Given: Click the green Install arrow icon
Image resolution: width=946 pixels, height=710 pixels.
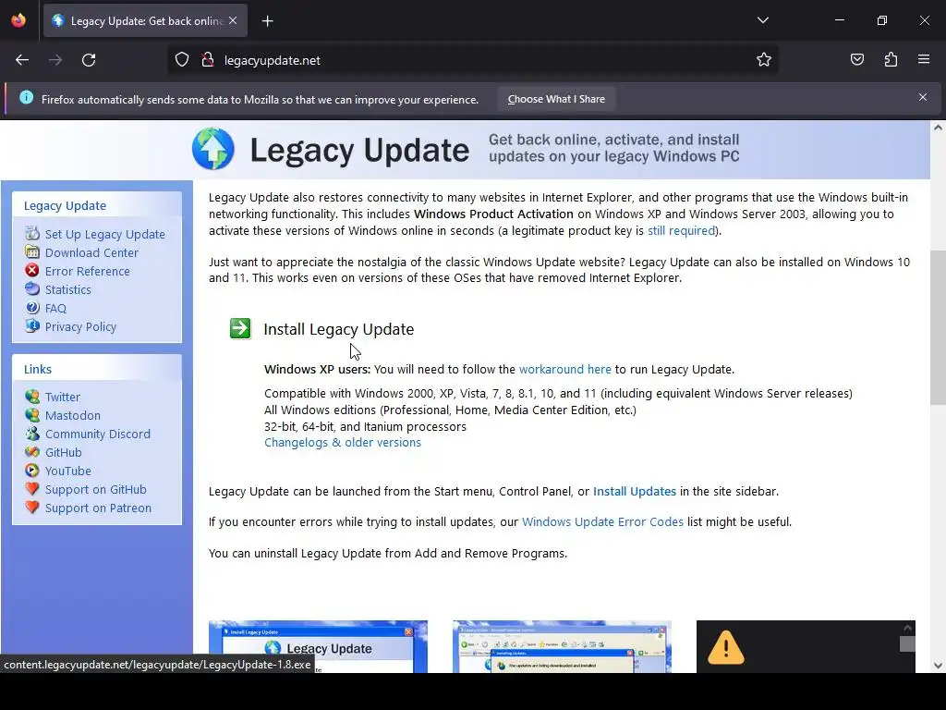Looking at the screenshot, I should [x=240, y=328].
